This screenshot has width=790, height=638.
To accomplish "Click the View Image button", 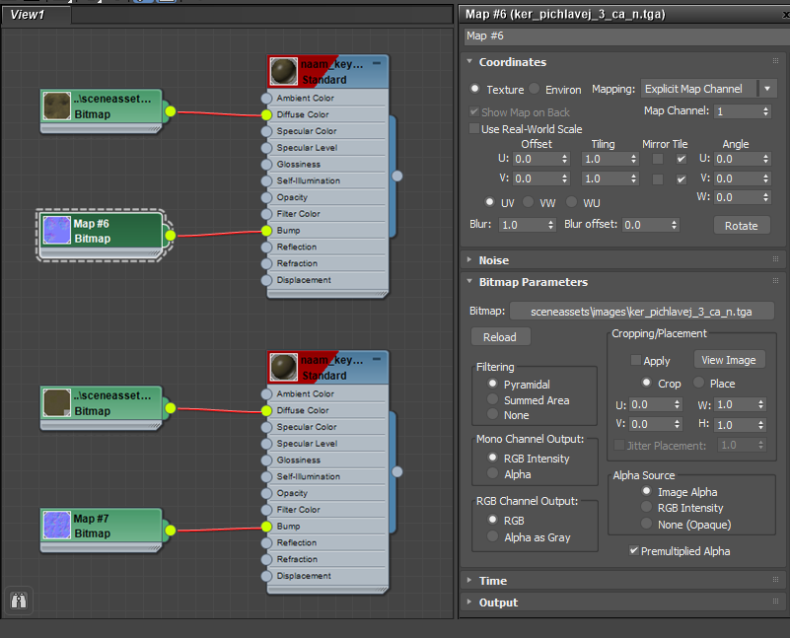I will coord(729,360).
